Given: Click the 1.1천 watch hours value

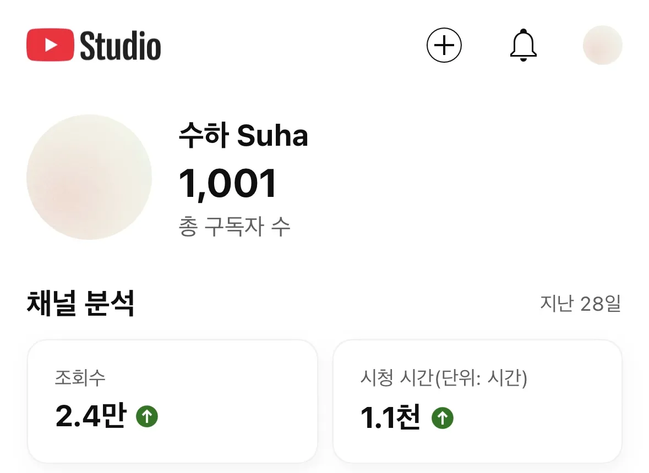Looking at the screenshot, I should point(390,418).
